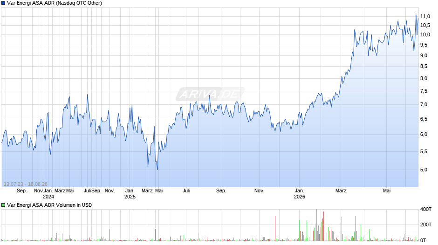The width and height of the screenshot is (438, 245).
Task: Click the 'Jan.' label above 2025
Action: [130, 191]
